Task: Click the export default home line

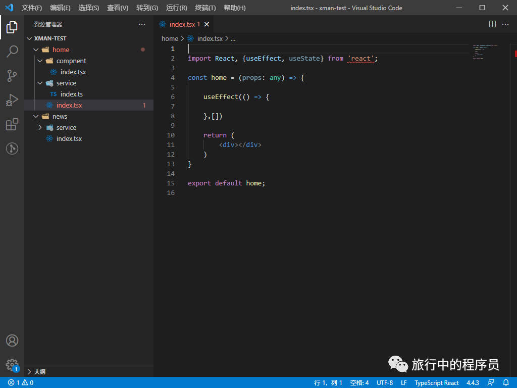Action: 227,183
